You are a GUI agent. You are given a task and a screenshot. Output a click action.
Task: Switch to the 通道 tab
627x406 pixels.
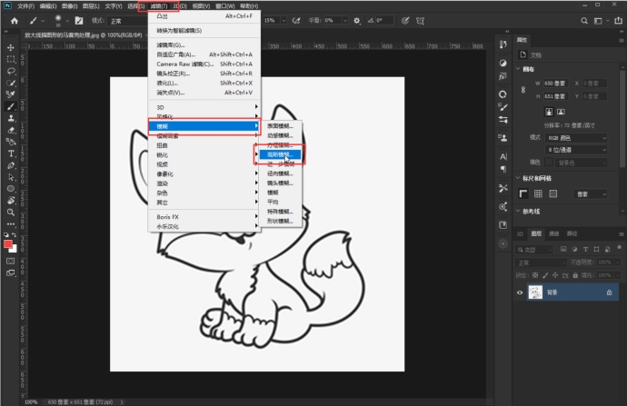(553, 233)
